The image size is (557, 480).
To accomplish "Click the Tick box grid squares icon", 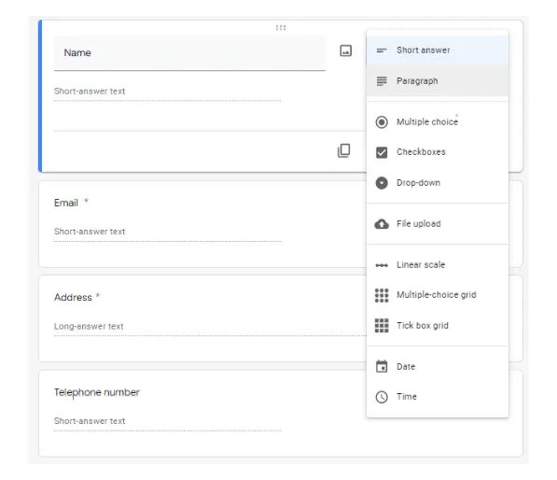I will tap(382, 326).
